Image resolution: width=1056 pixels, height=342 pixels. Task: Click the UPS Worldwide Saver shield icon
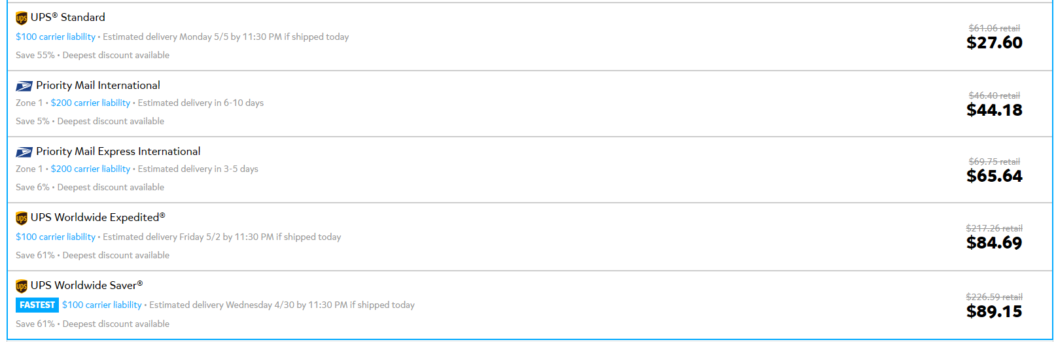pos(22,286)
